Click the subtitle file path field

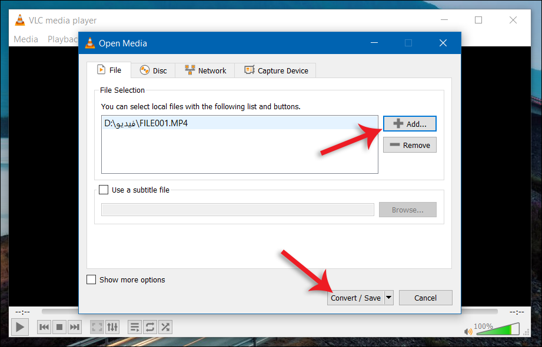tap(238, 210)
